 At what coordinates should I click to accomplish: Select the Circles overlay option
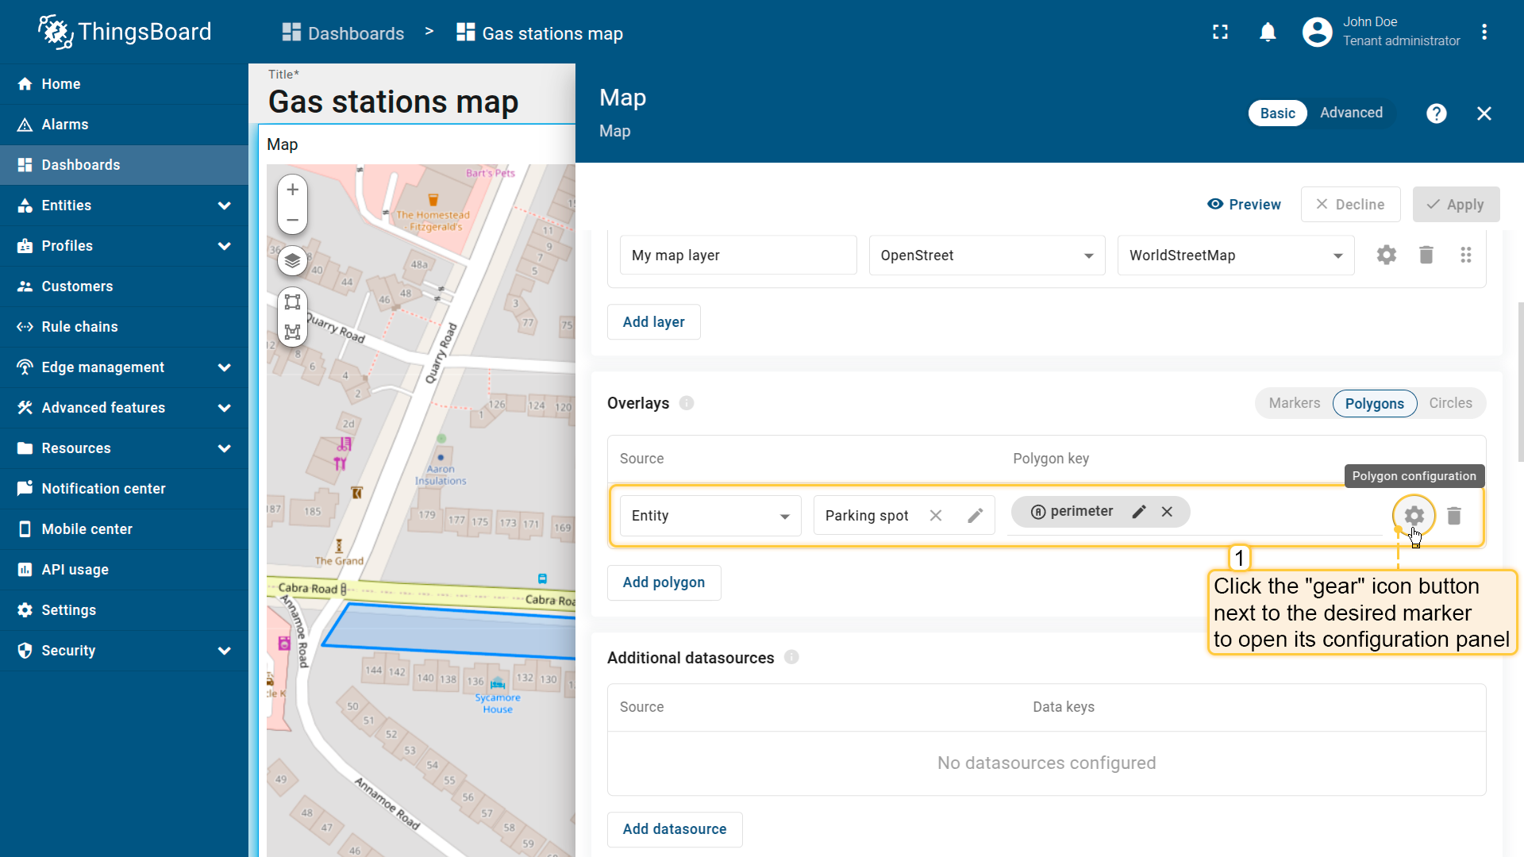click(1450, 403)
